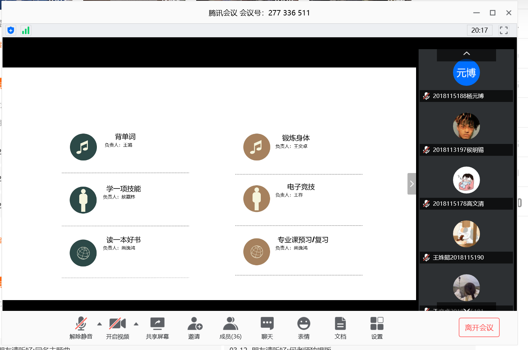Open the 设置 settings icon
Screen dimensions: 528x350
pyautogui.click(x=377, y=327)
